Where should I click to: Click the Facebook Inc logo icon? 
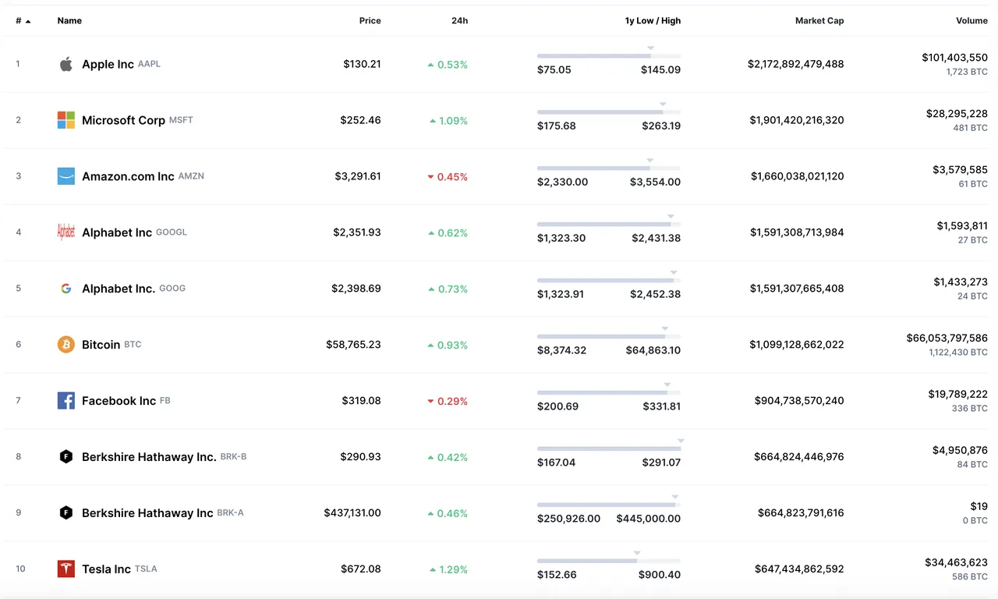pos(66,401)
